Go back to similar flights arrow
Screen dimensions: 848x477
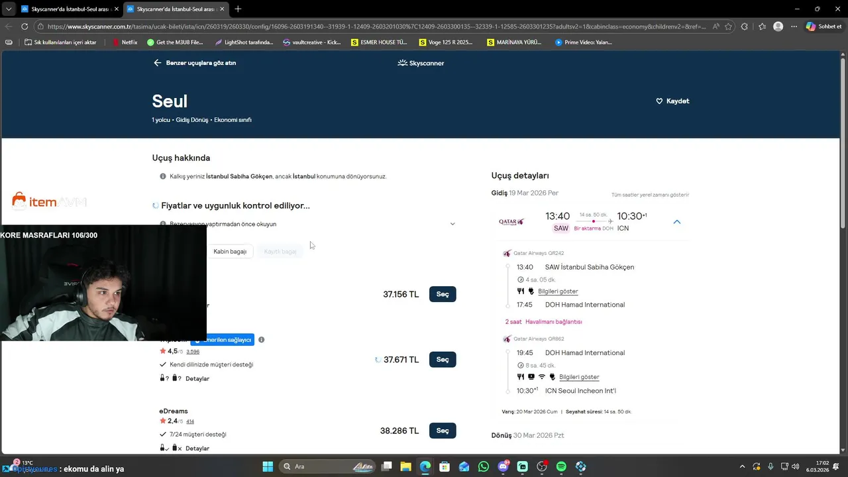point(157,63)
